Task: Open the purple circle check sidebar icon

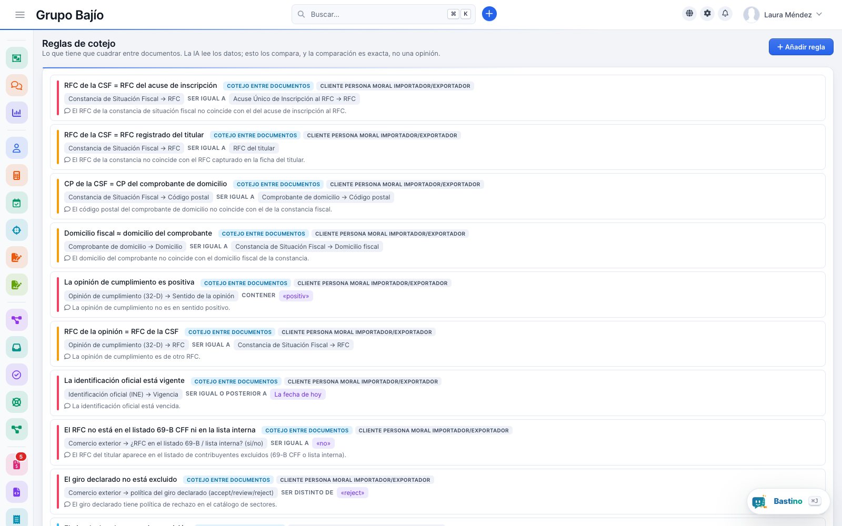Action: tap(17, 375)
